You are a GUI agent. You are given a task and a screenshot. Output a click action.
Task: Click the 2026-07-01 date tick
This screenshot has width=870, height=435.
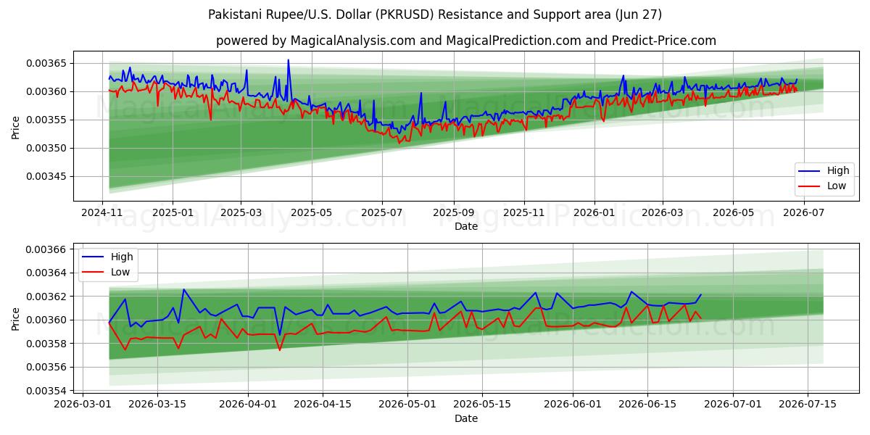732,405
